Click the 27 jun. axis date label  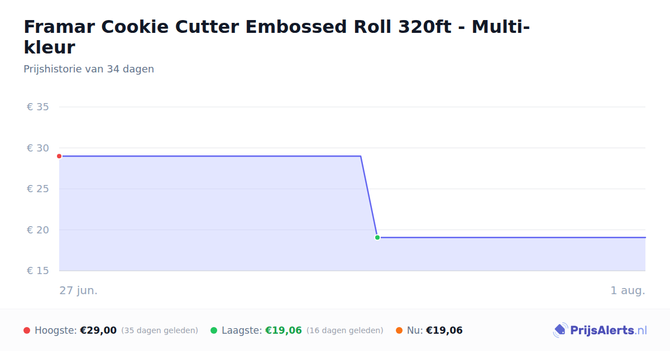pos(79,290)
